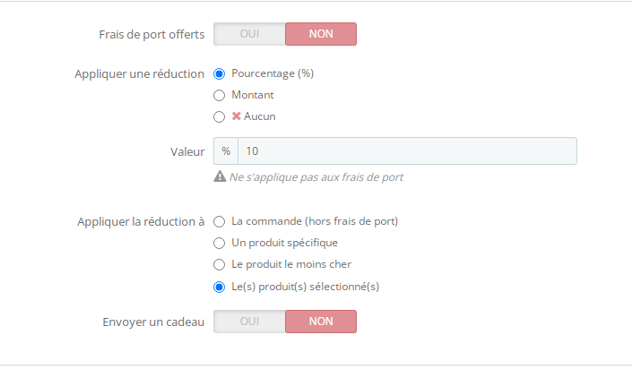The image size is (632, 369).
Task: Click the Appliquer une réduction label
Action: coord(139,73)
